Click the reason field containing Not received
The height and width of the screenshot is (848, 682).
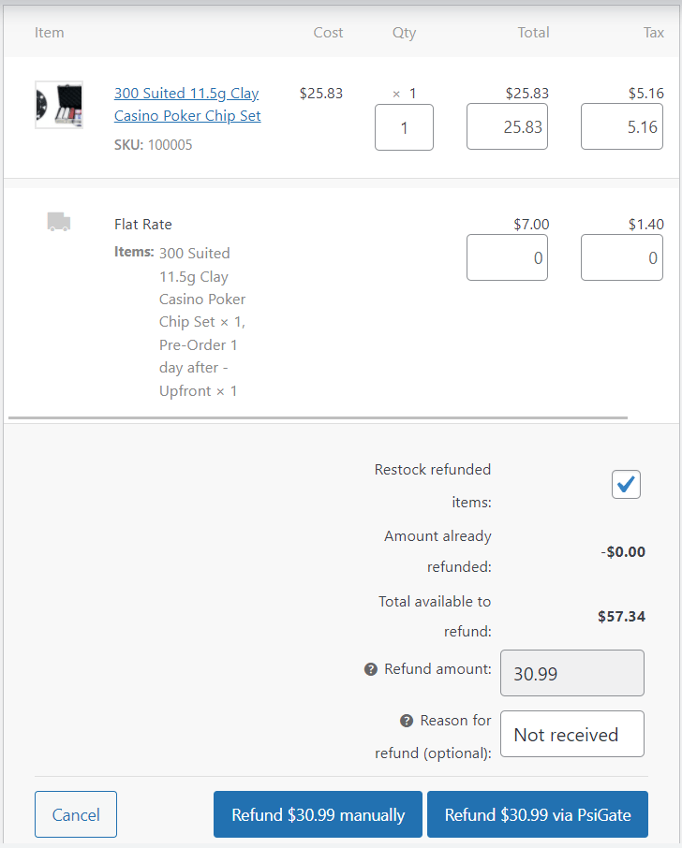click(x=571, y=734)
